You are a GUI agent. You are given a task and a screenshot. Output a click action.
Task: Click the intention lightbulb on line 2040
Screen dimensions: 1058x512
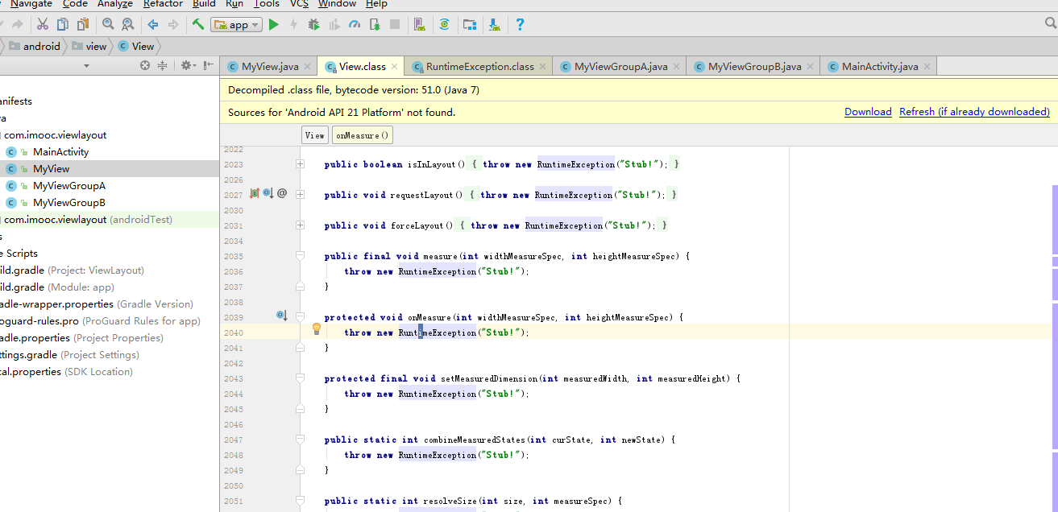[317, 328]
